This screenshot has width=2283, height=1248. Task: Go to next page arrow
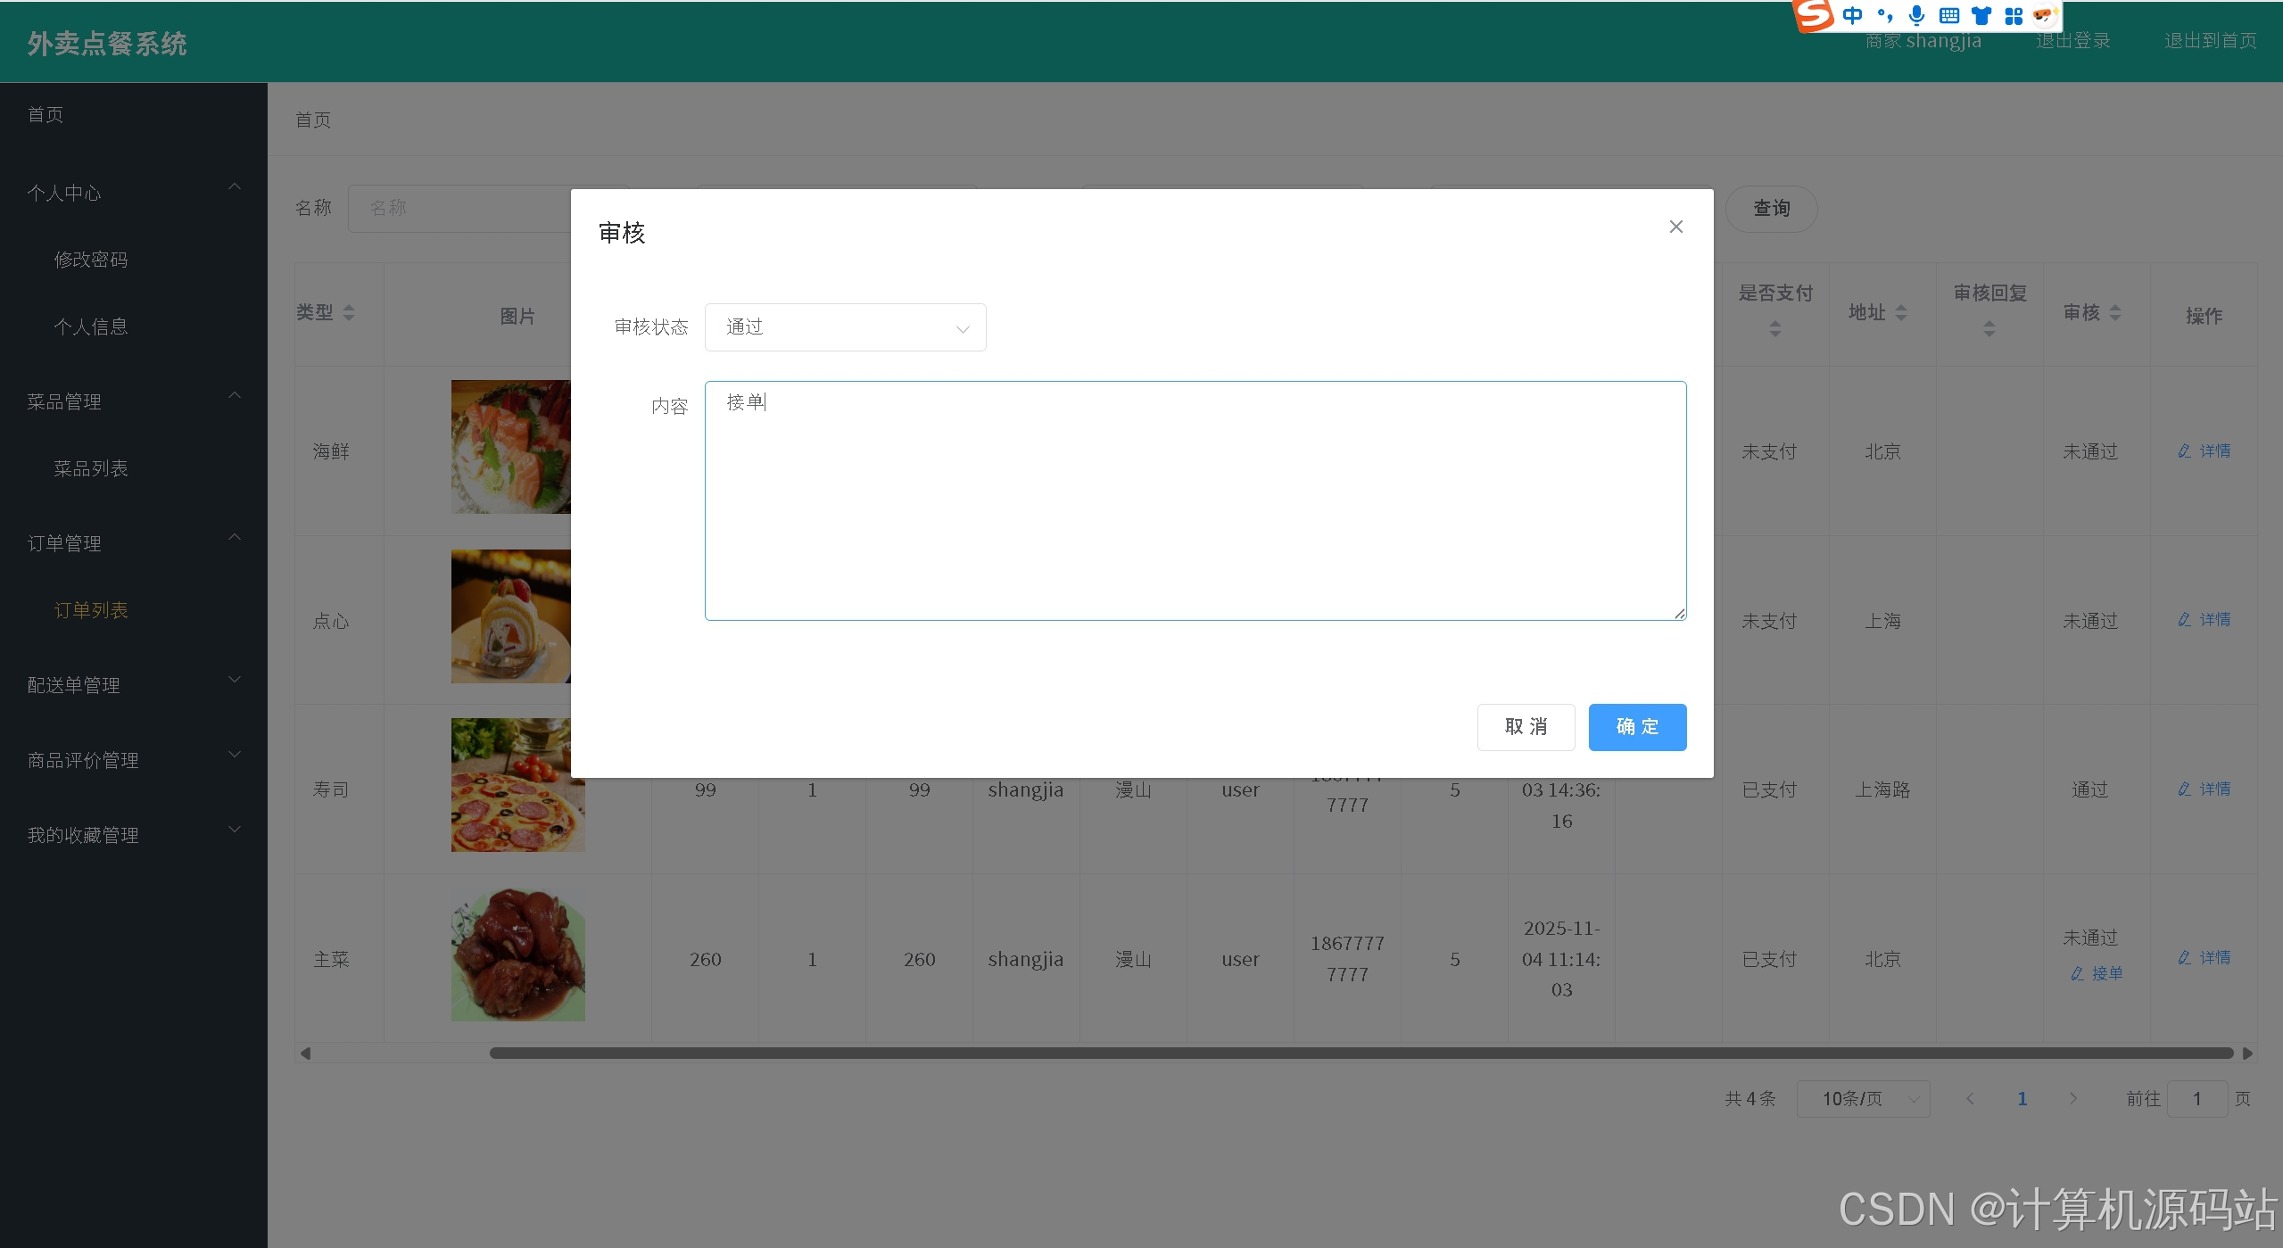pos(2072,1099)
